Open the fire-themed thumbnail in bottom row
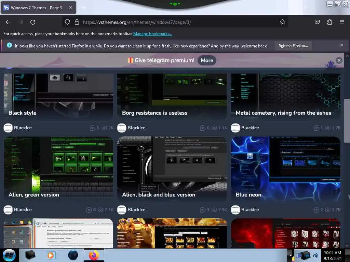 pyautogui.click(x=172, y=233)
